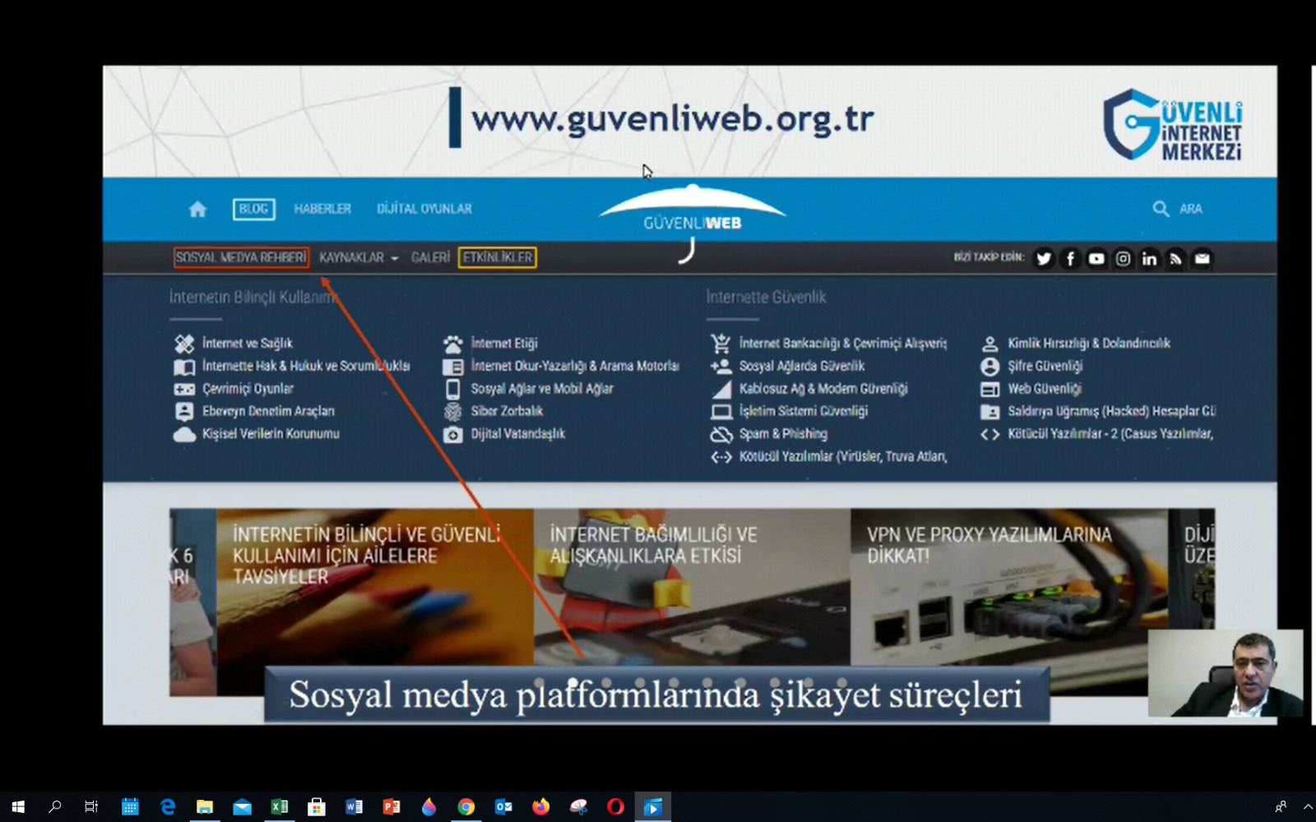
Task: Click the presenter webcam video thumbnail
Action: tap(1226, 673)
